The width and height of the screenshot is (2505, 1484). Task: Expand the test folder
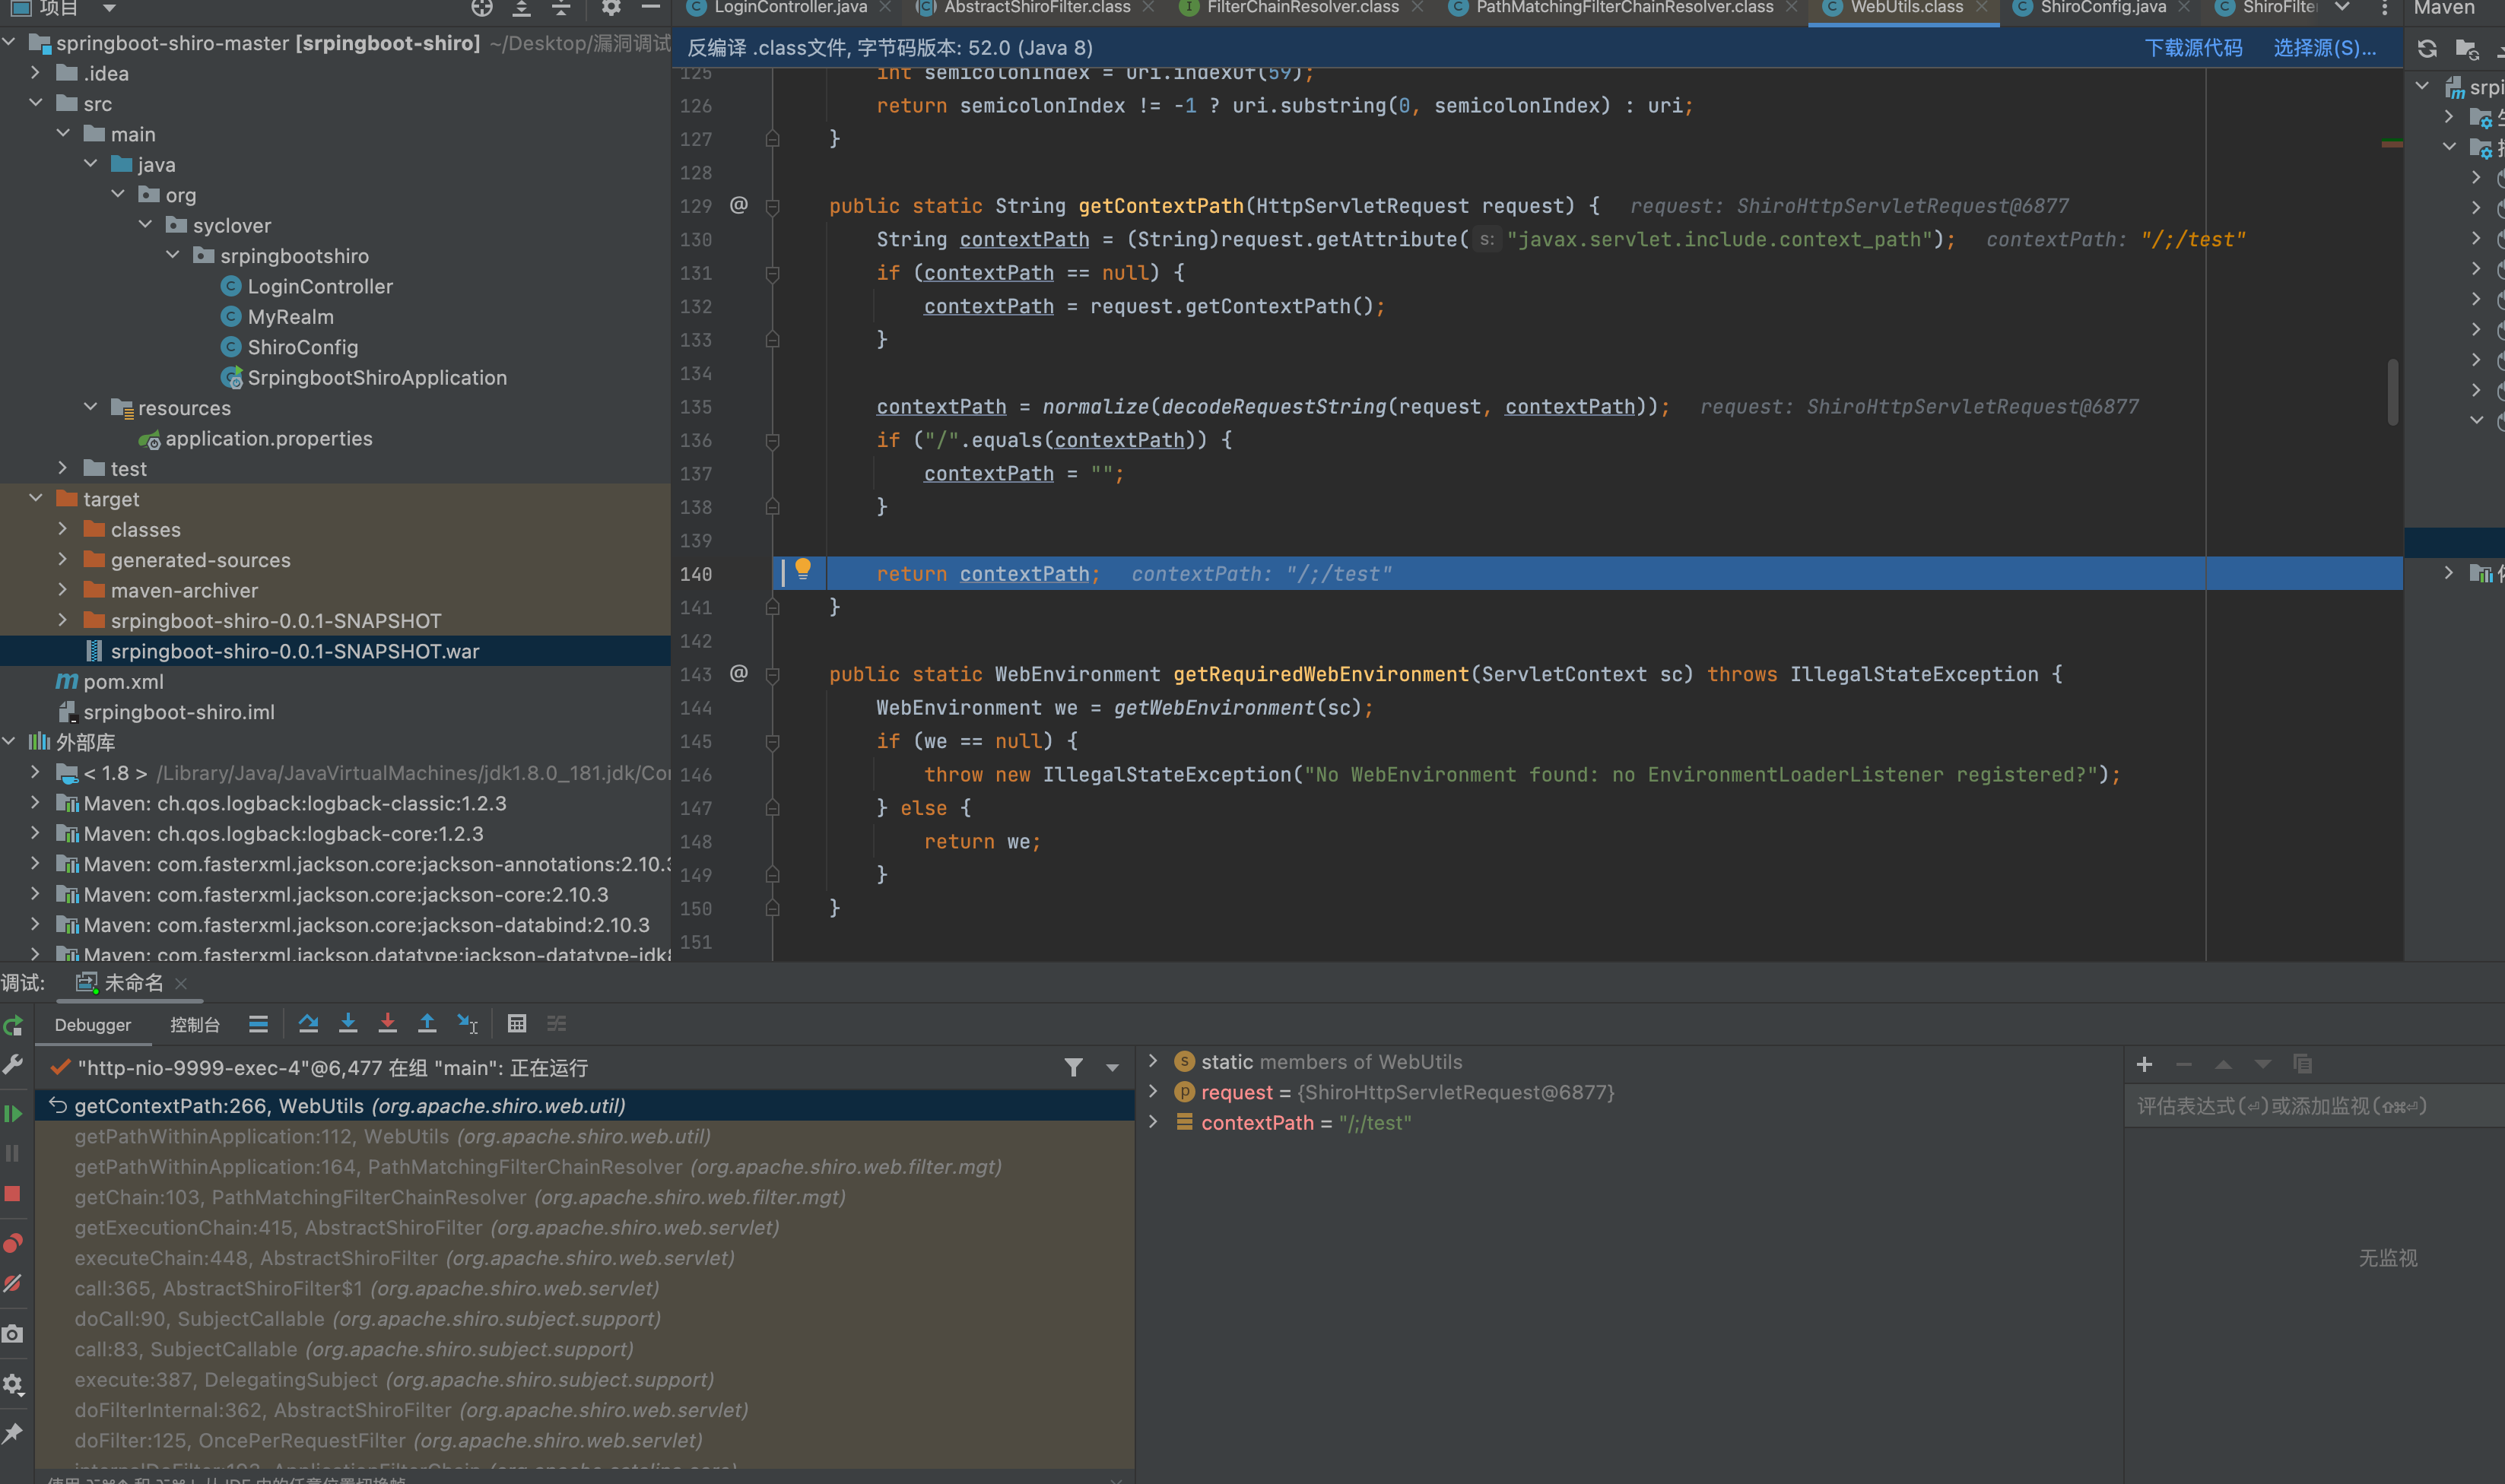pyautogui.click(x=63, y=468)
